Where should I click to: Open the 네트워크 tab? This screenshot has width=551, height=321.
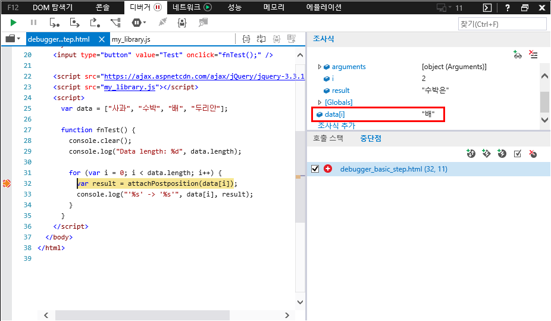point(192,7)
